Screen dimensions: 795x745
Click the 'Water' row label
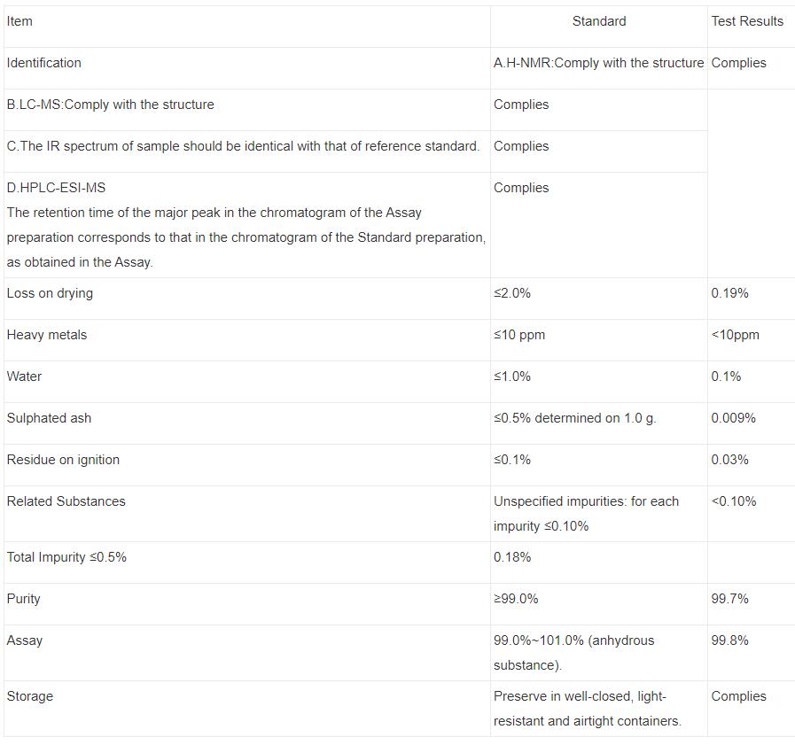(24, 376)
